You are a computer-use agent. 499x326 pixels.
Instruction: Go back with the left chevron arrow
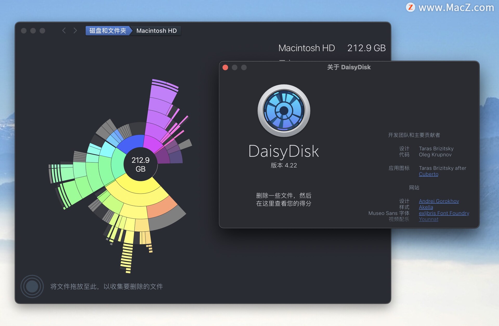pos(64,31)
